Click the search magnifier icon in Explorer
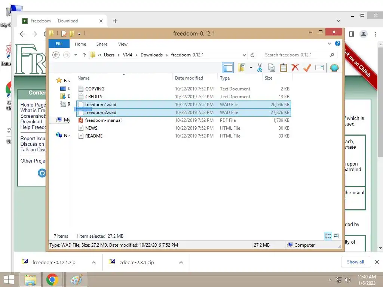The image size is (383, 287). (x=332, y=55)
